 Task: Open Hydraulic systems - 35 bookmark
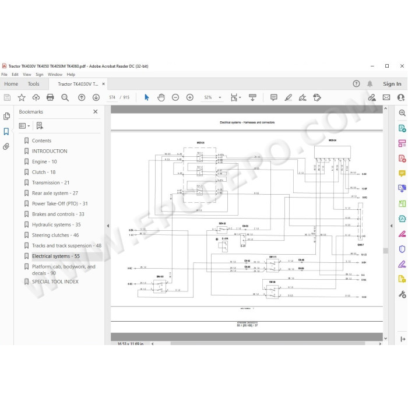[56, 224]
